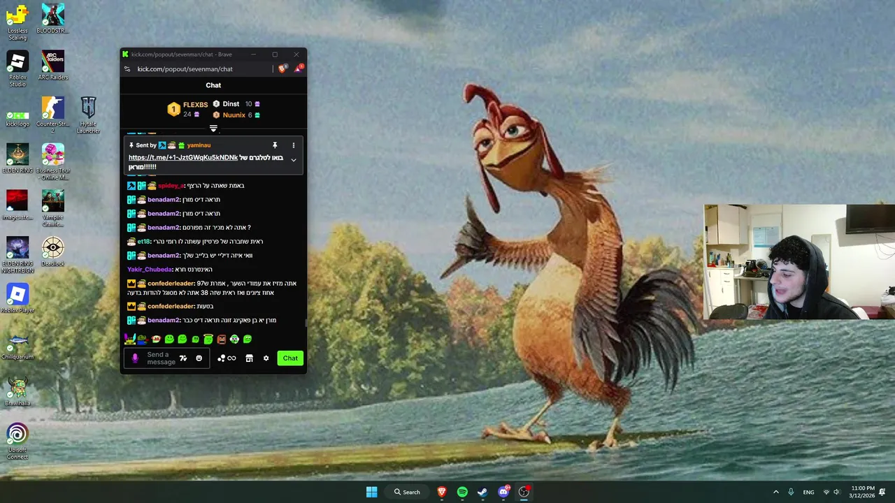Open the Chillquarium desktop icon

point(17,345)
